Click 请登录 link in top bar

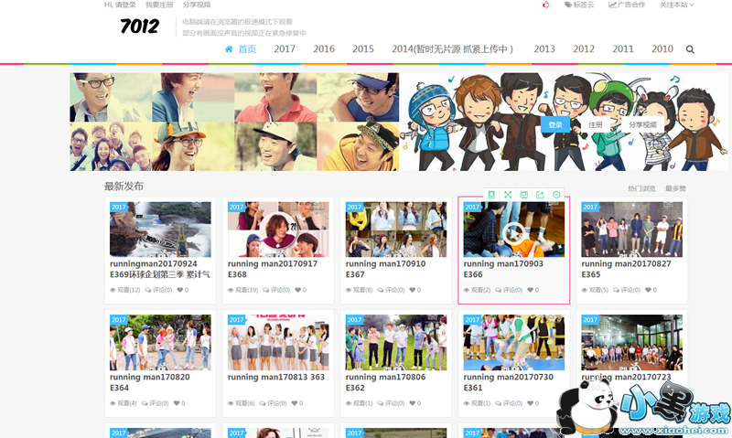tap(125, 5)
